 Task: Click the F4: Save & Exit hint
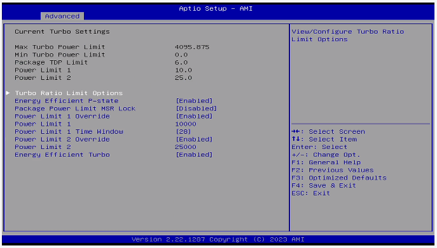(324, 185)
